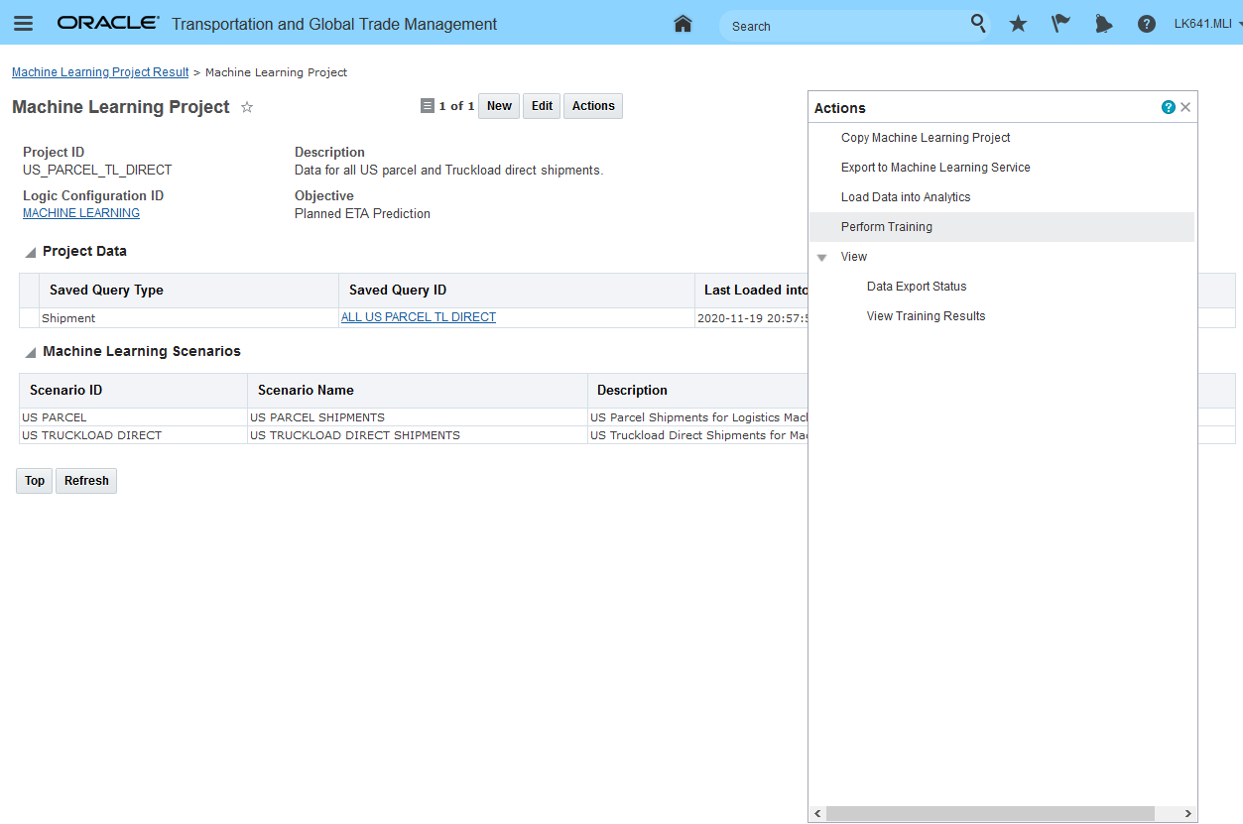Viewport: 1243px width, 824px height.
Task: Open Favorites star in header
Action: (x=1018, y=24)
